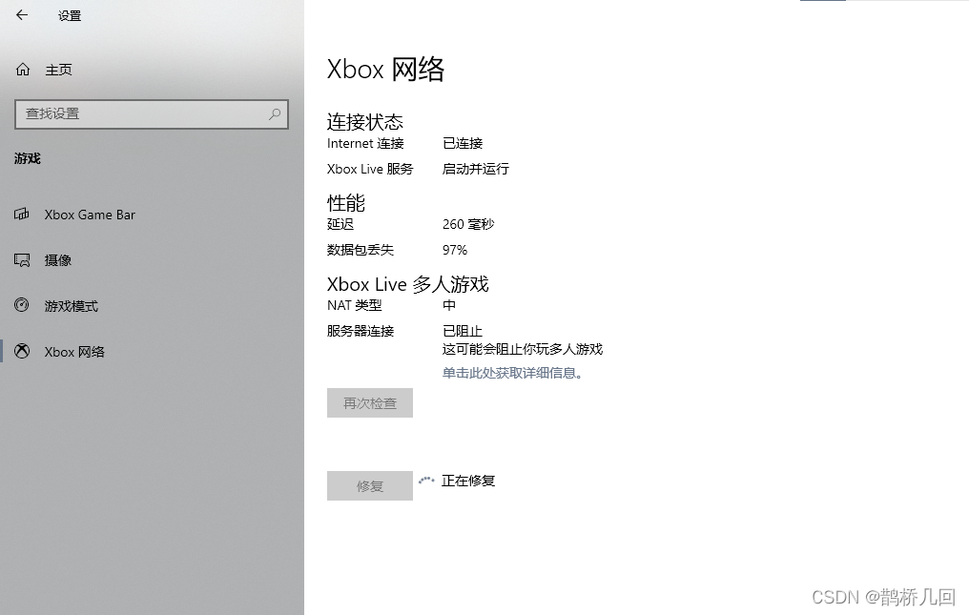Click the back arrow in Settings

coord(22,15)
